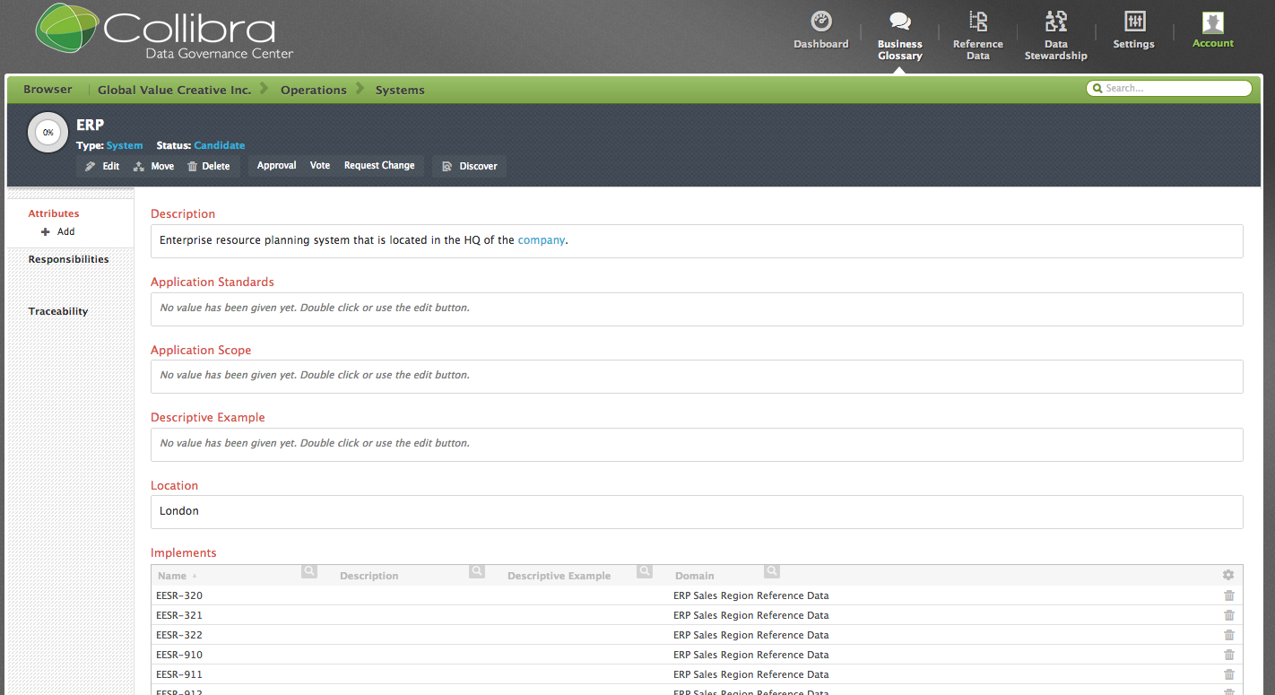Click the Move button
The width and height of the screenshot is (1275, 695).
[x=153, y=166]
